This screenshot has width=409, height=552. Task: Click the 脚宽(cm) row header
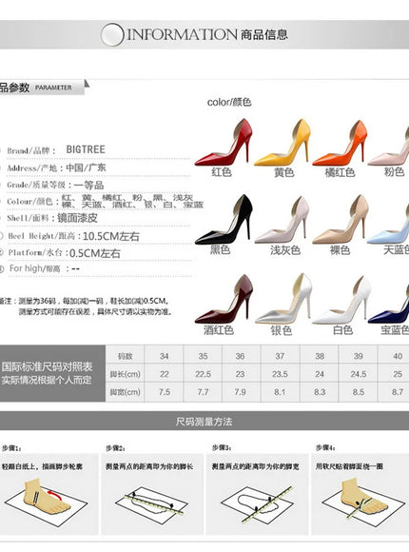[125, 392]
